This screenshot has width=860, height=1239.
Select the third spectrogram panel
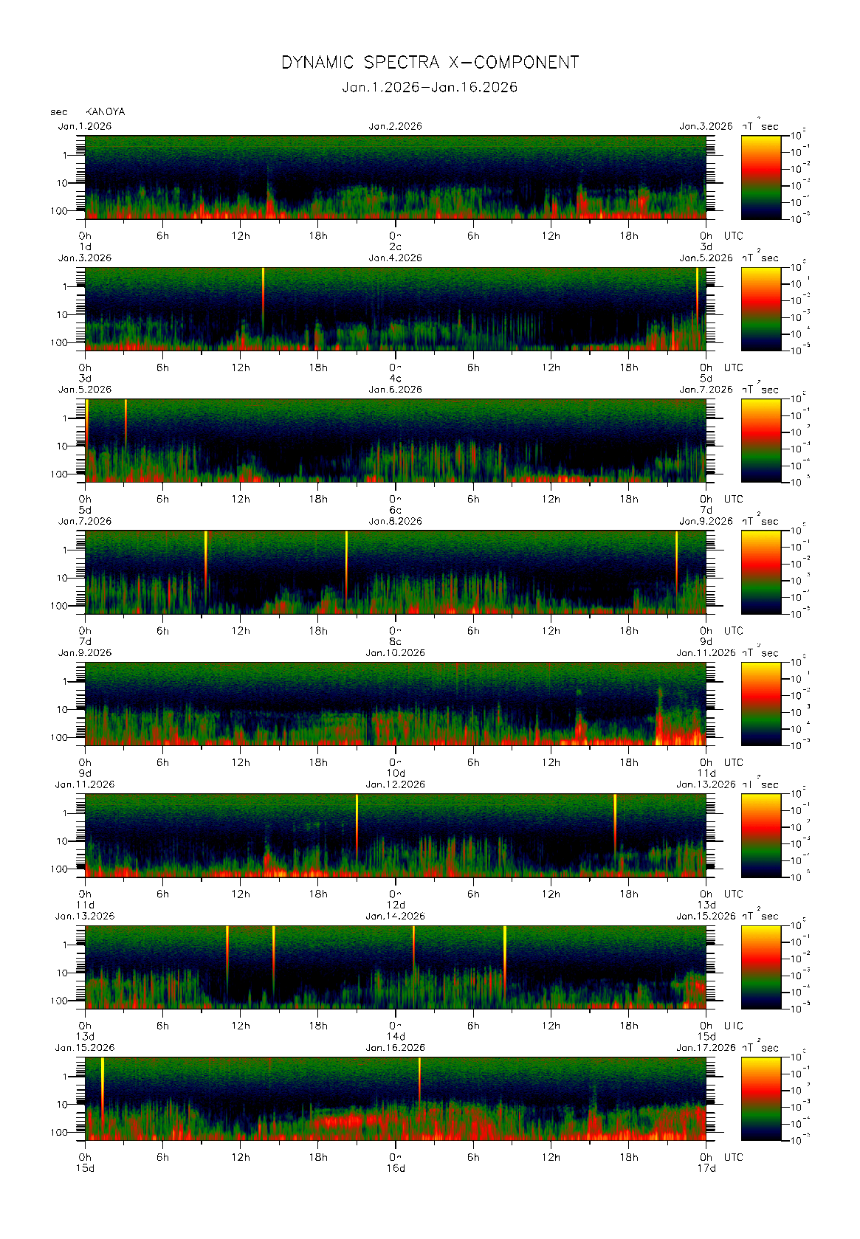click(395, 441)
